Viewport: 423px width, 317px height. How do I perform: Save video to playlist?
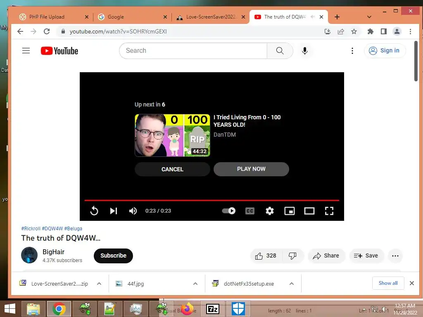click(366, 256)
